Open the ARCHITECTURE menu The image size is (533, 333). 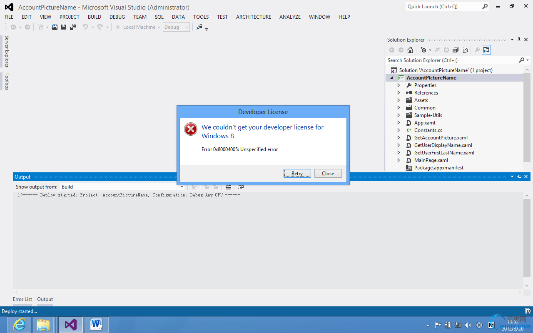254,17
